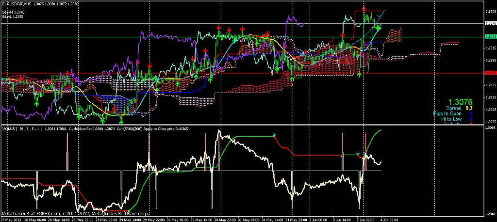The width and height of the screenshot is (497, 222).
Task: Click the white 1.3076 current price tag
Action: (491, 23)
